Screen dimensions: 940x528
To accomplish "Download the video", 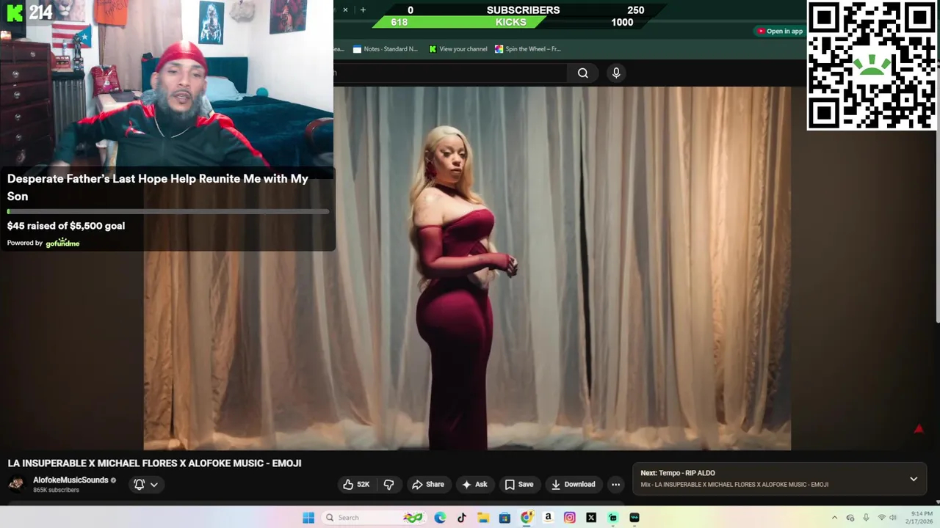I will pyautogui.click(x=574, y=484).
